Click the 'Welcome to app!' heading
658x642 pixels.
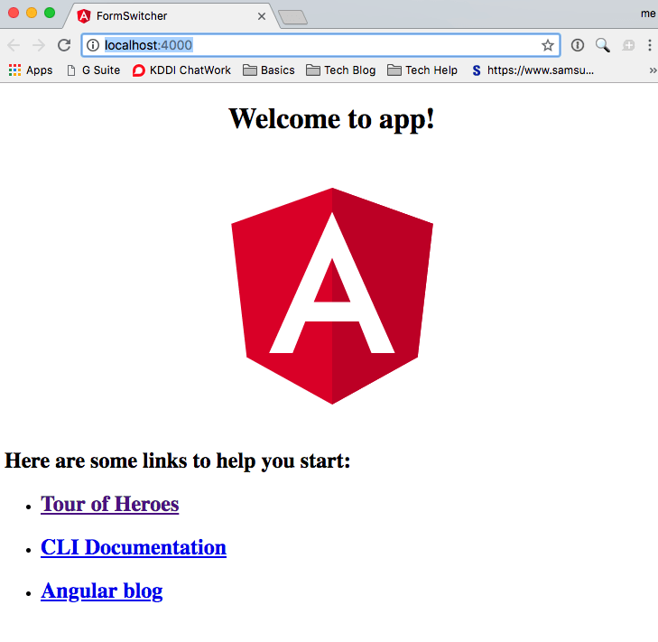pos(331,119)
